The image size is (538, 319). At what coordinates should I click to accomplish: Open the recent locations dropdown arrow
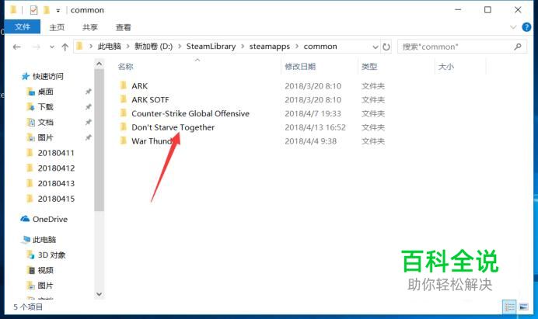[52, 47]
